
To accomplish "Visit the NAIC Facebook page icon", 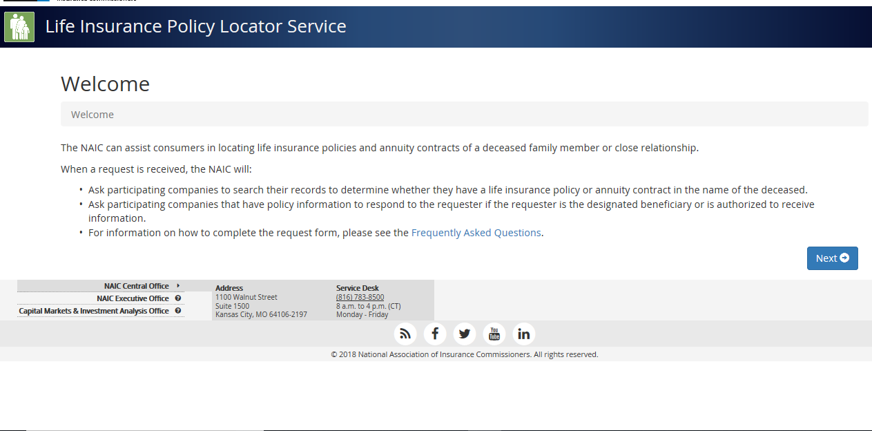I will pyautogui.click(x=435, y=334).
